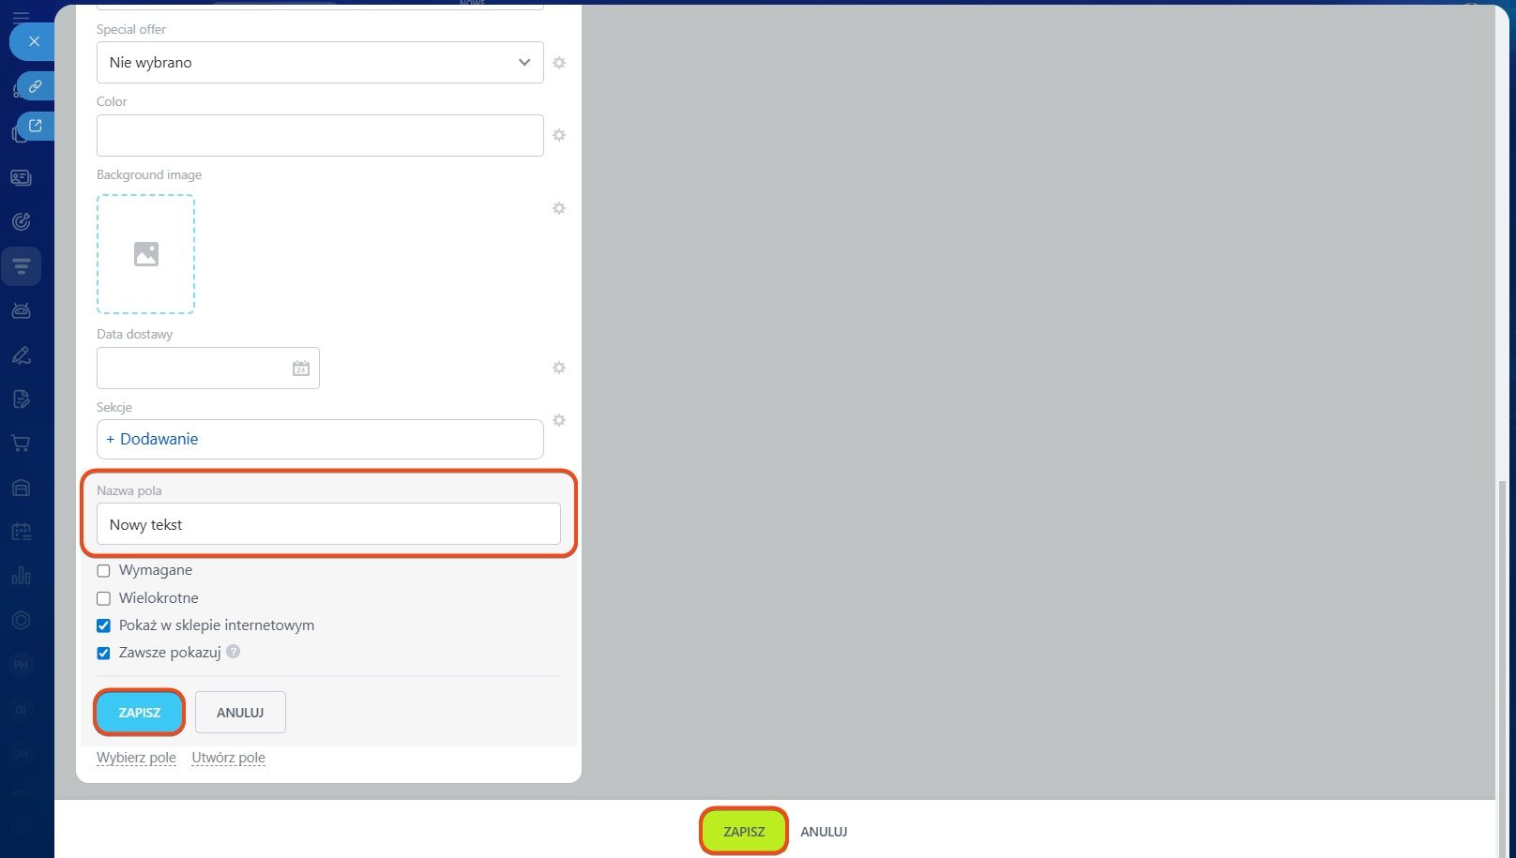Open the warehouse store icon in the sidebar

21,488
